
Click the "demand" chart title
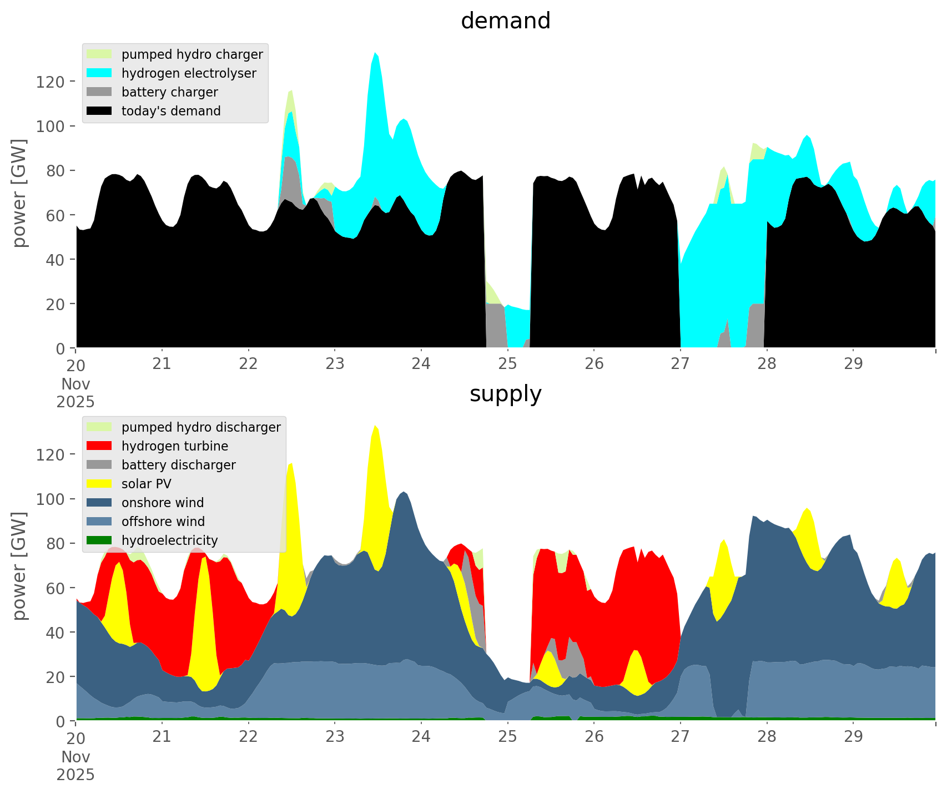point(505,21)
